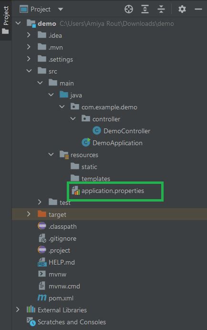Screen dimensions: 207x330
Task: Collapse the main folder
Action: [x=40, y=83]
